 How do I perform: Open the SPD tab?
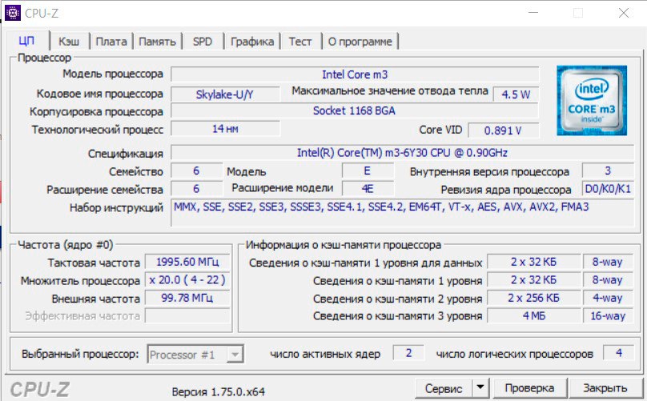pyautogui.click(x=203, y=42)
